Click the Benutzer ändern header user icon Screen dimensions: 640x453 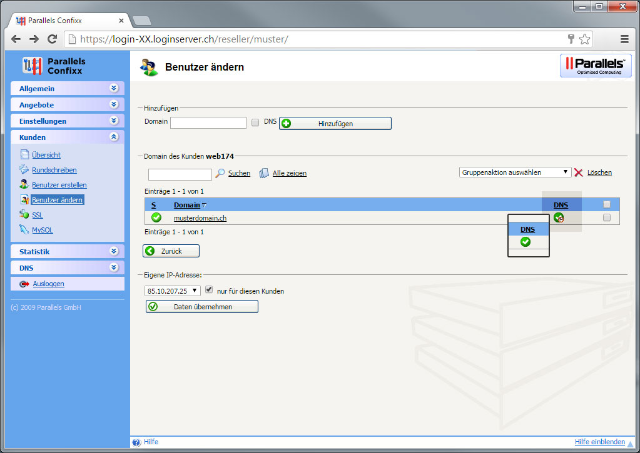[x=149, y=67]
